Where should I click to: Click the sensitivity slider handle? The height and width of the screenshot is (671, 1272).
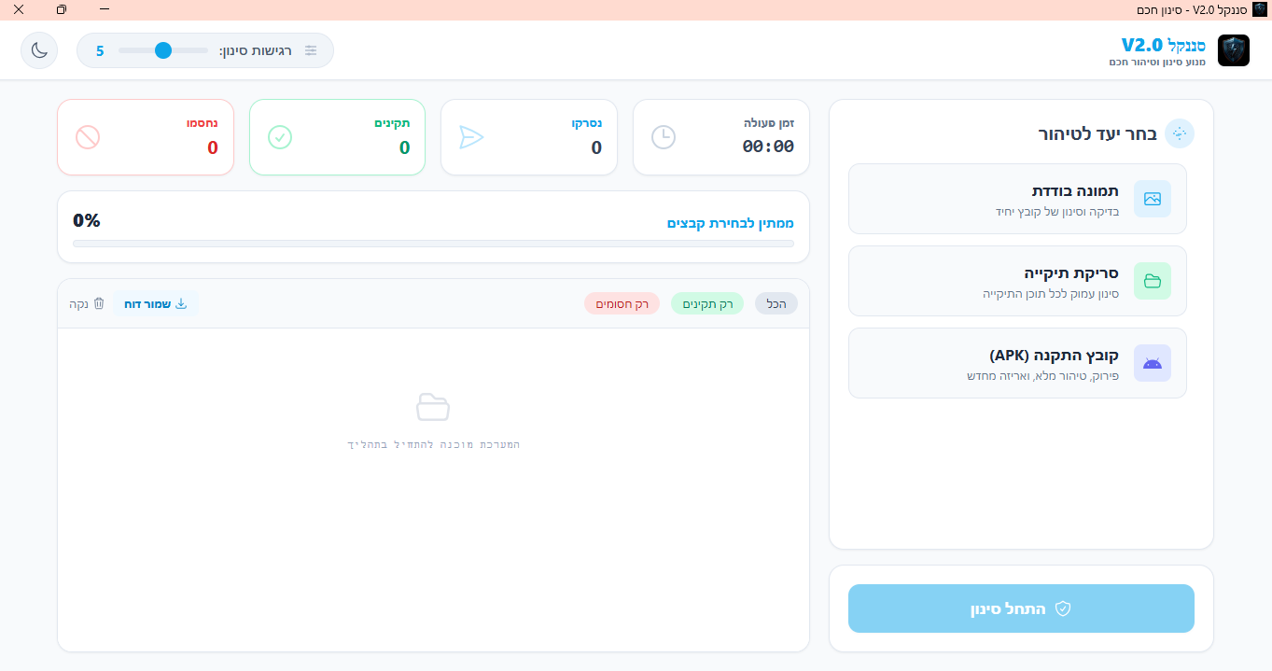pos(163,50)
